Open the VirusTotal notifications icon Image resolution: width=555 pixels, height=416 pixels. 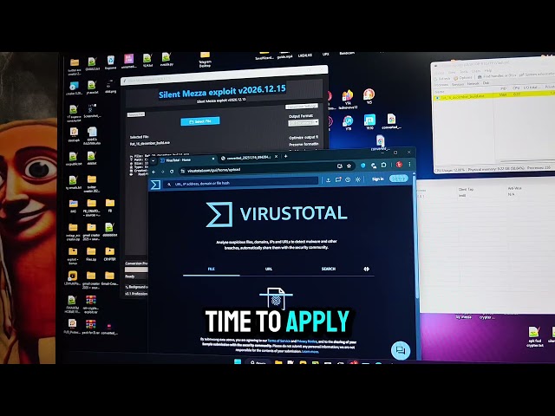(x=338, y=179)
